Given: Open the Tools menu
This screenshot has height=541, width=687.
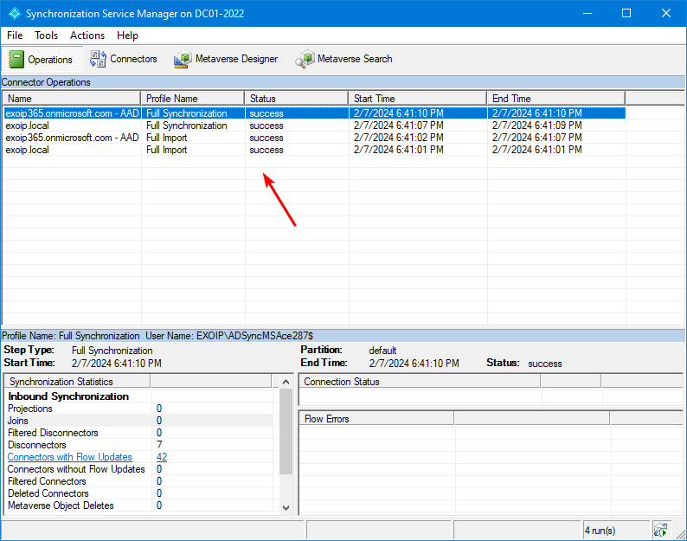Looking at the screenshot, I should pyautogui.click(x=47, y=35).
